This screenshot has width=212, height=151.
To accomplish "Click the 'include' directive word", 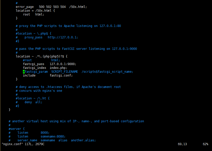I will point(29,75).
